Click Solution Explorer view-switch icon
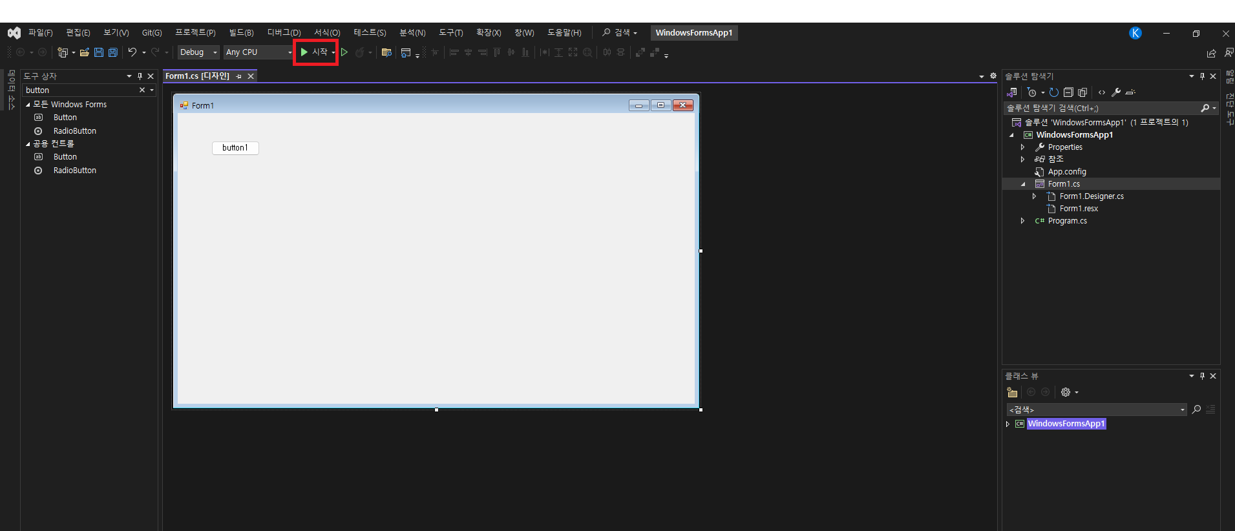This screenshot has width=1235, height=531. (1012, 92)
